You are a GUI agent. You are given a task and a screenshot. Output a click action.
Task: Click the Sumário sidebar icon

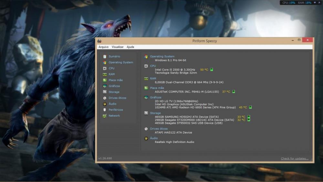[x=105, y=57]
